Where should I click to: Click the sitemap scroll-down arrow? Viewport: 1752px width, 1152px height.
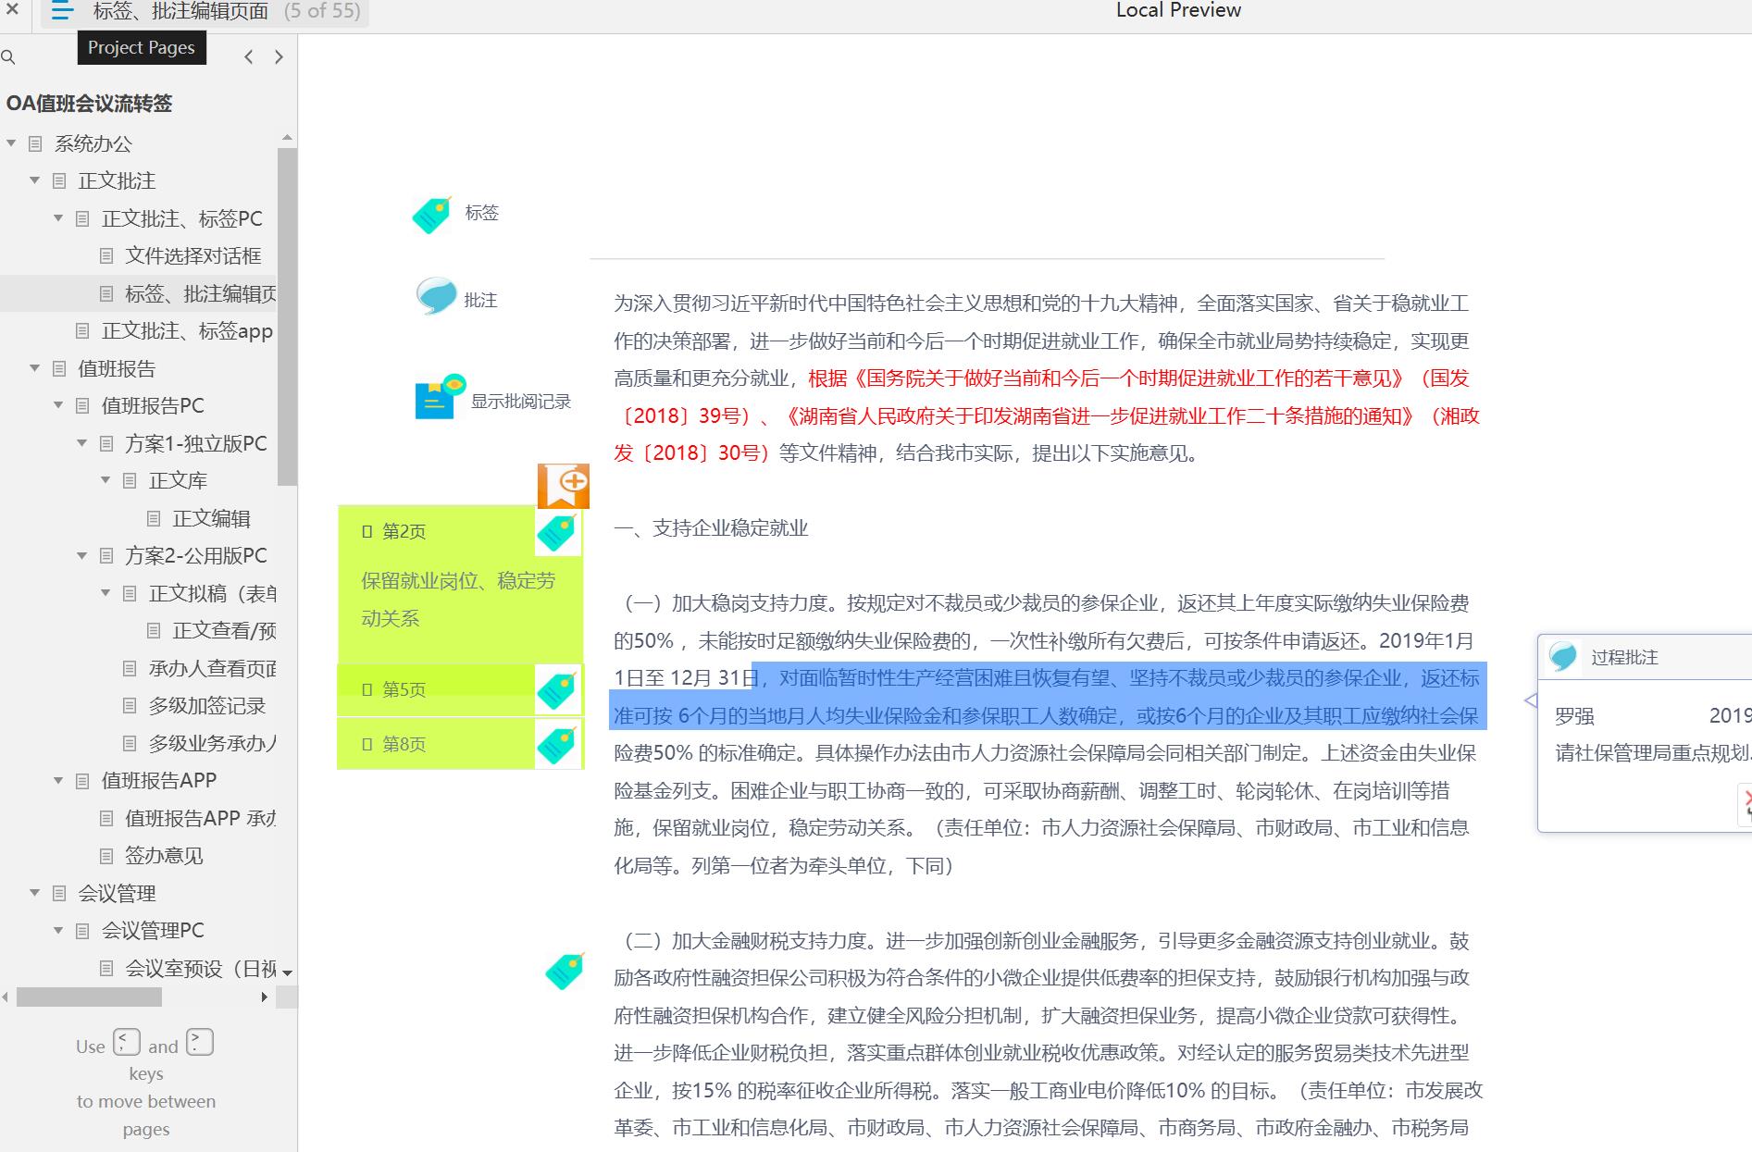(x=287, y=972)
